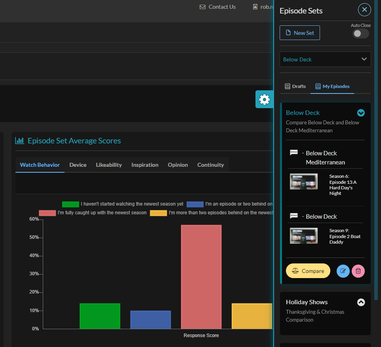The width and height of the screenshot is (381, 347).
Task: Click the Contact Us envelope icon
Action: pos(202,7)
